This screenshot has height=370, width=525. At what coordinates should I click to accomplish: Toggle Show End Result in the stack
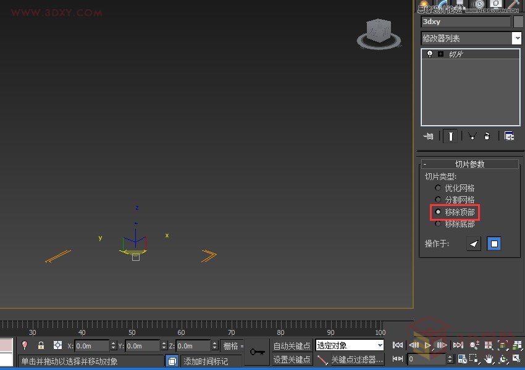(x=450, y=136)
